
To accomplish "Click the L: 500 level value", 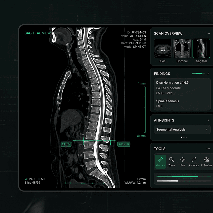I will click(42, 179).
